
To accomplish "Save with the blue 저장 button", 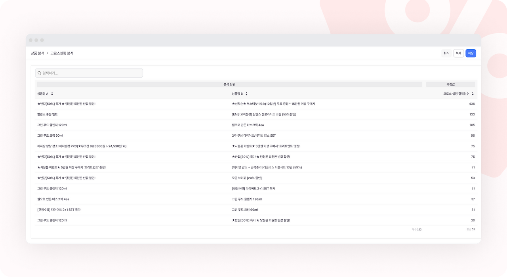I will pyautogui.click(x=471, y=53).
